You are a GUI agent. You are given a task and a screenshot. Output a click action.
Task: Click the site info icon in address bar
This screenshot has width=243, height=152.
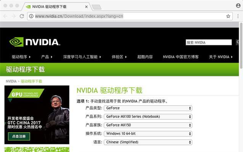point(31,16)
